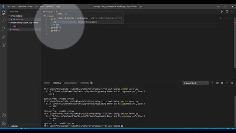Select error.py in the Open Editors list
Screen dimensions: 236x133
[20, 19]
